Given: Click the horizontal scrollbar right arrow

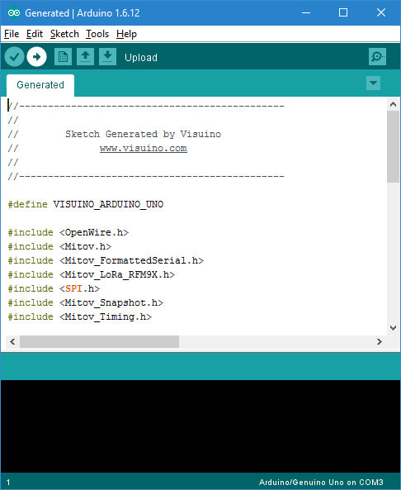Looking at the screenshot, I should 380,341.
